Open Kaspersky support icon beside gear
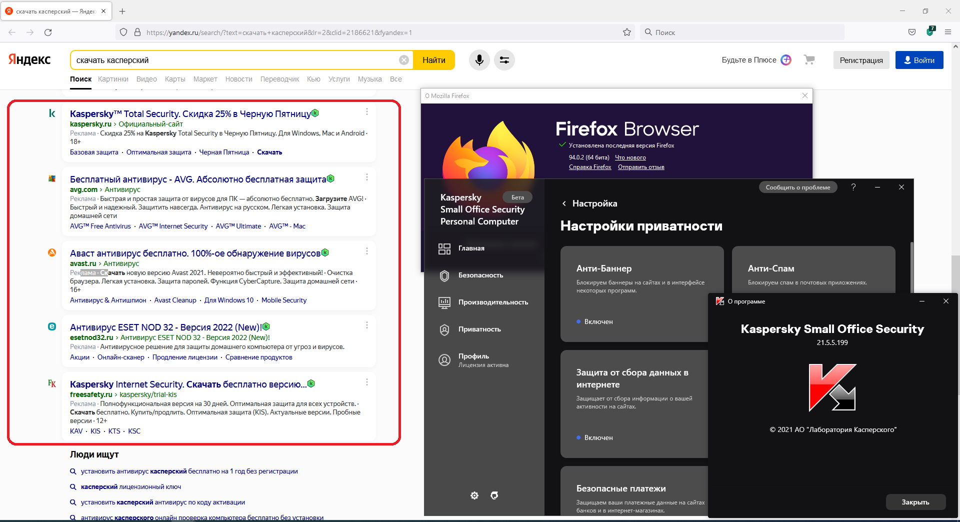960x522 pixels. [494, 495]
